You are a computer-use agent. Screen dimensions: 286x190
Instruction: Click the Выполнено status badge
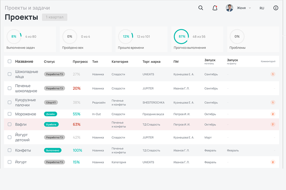[x=53, y=150]
